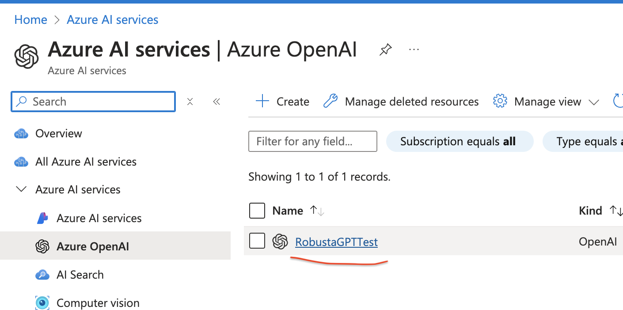Check the RobustaGPTTest row checkbox
Image resolution: width=623 pixels, height=310 pixels.
click(x=257, y=241)
